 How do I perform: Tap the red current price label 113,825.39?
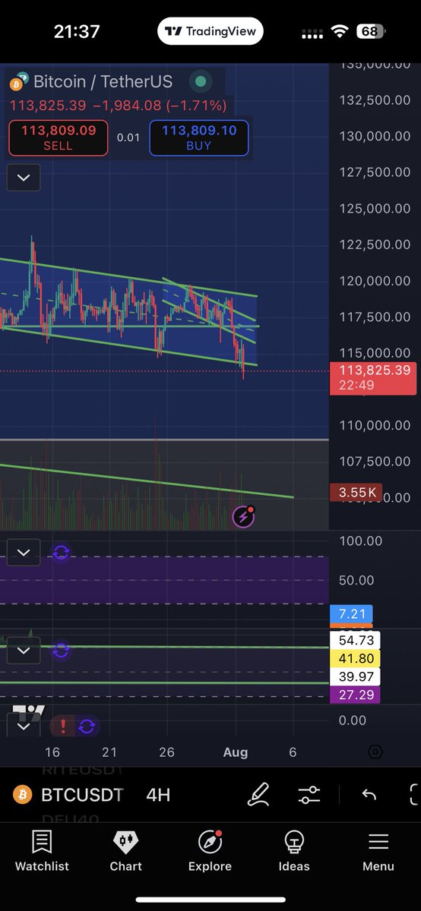(373, 379)
